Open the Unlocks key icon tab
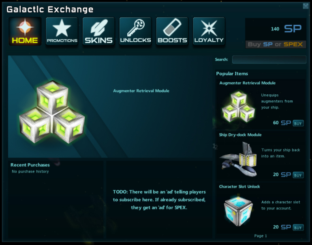Image resolution: width=312 pixels, height=245 pixels. click(x=135, y=31)
